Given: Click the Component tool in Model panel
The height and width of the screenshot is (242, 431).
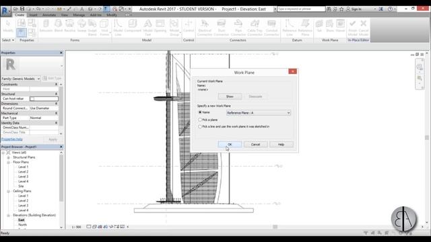Looking at the screenshot, I should tap(133, 26).
